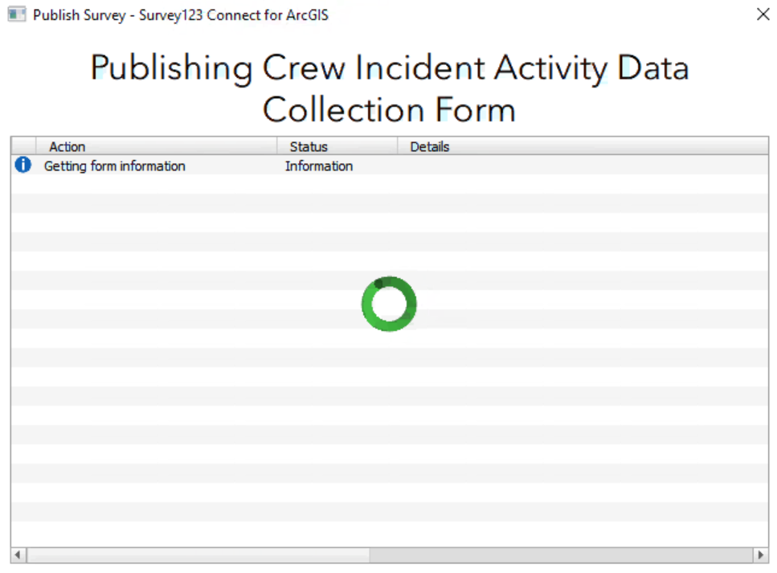
Task: Click the empty row directly below first entry
Action: [389, 184]
